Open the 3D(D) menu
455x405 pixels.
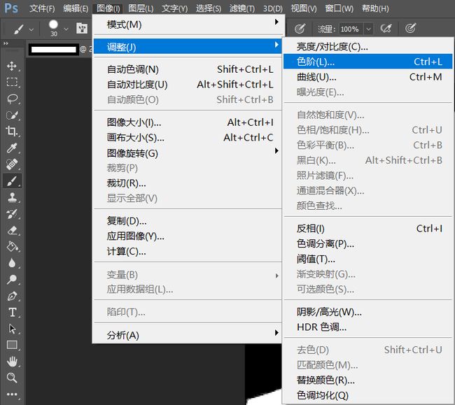(273, 8)
